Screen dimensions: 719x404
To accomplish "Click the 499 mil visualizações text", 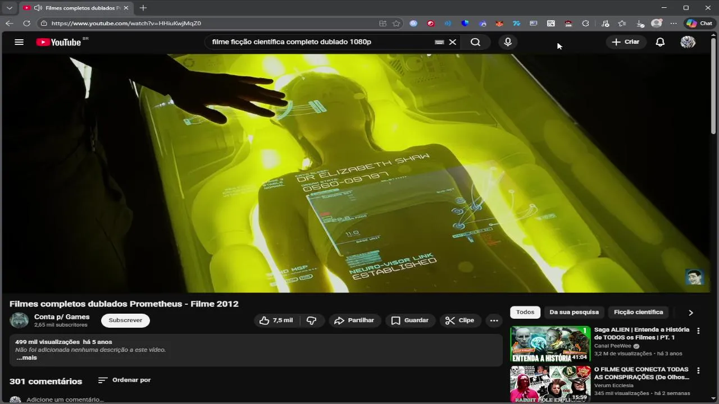I will (47, 342).
